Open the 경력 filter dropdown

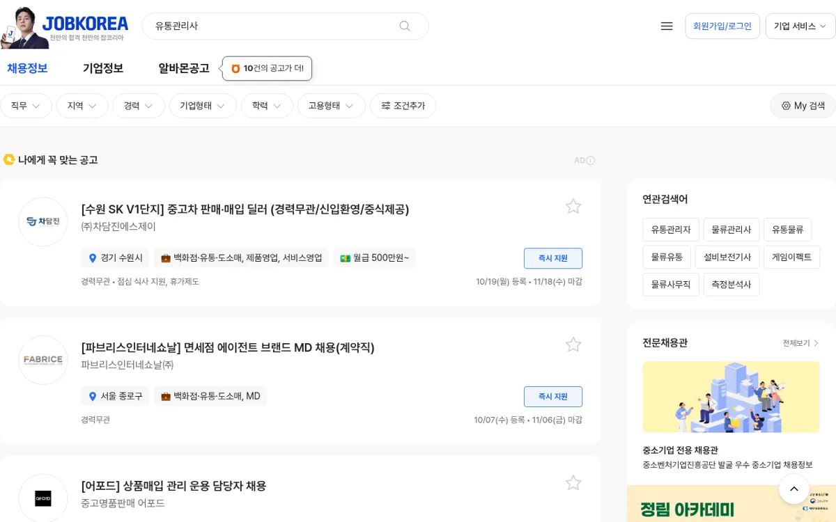[139, 106]
